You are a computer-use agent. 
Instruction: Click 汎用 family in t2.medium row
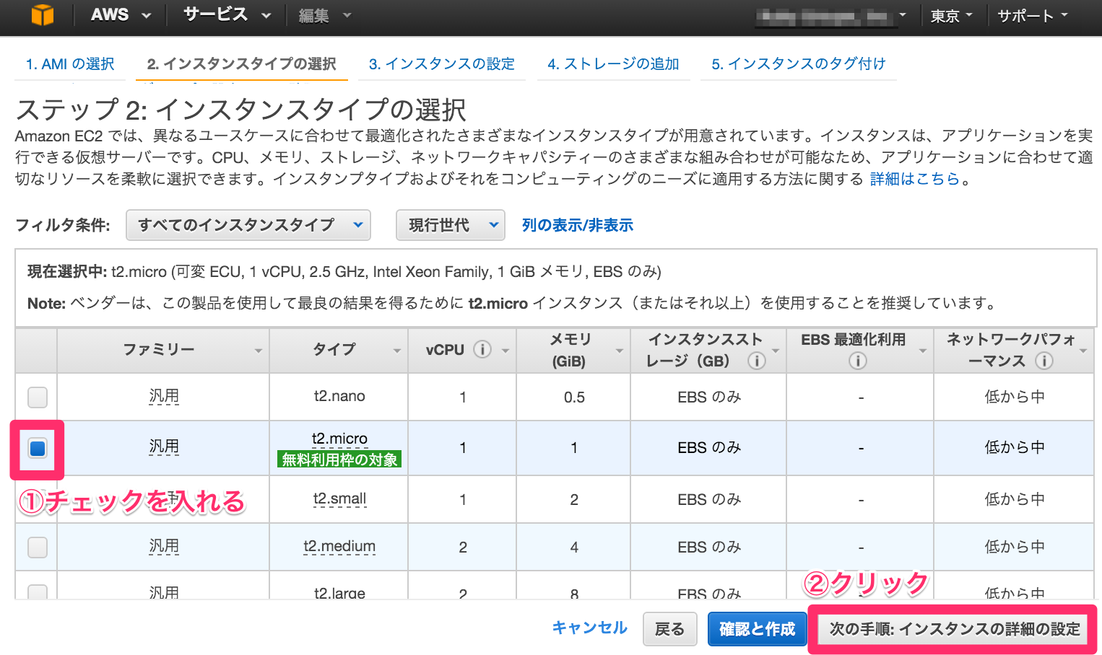(164, 546)
